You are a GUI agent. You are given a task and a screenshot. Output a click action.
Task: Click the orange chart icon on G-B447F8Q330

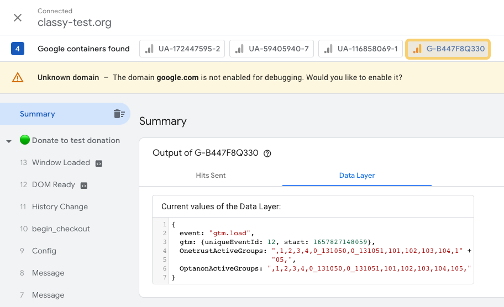pos(417,49)
